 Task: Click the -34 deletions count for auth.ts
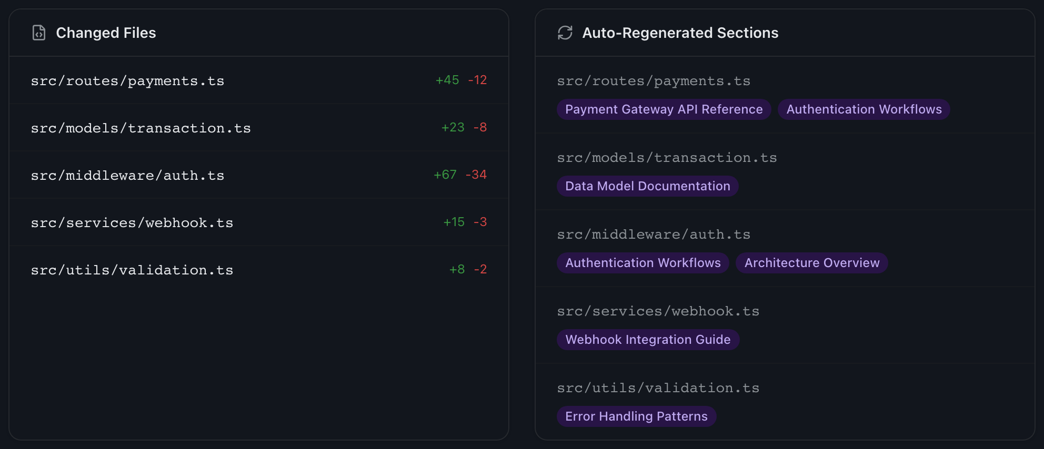476,175
